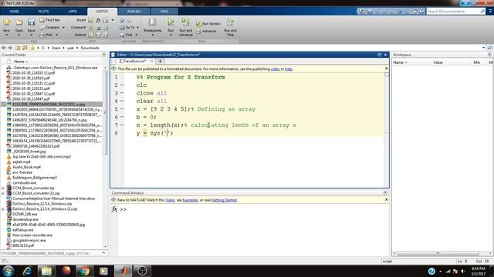Viewport: 494px width, 277px height.
Task: Select the Z_Transform.m editor tab
Action: pos(132,61)
